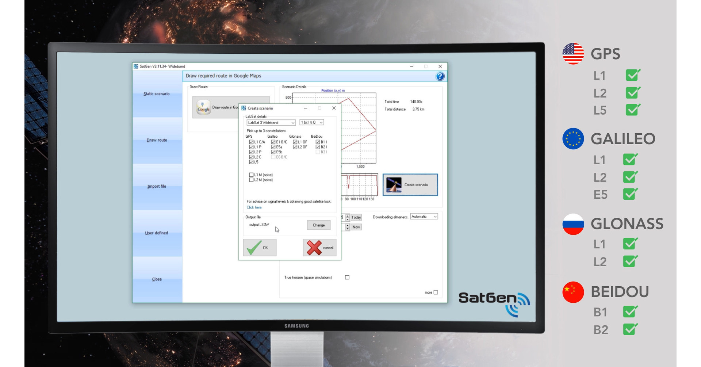
Task: Open the blue help question mark
Action: coord(440,76)
